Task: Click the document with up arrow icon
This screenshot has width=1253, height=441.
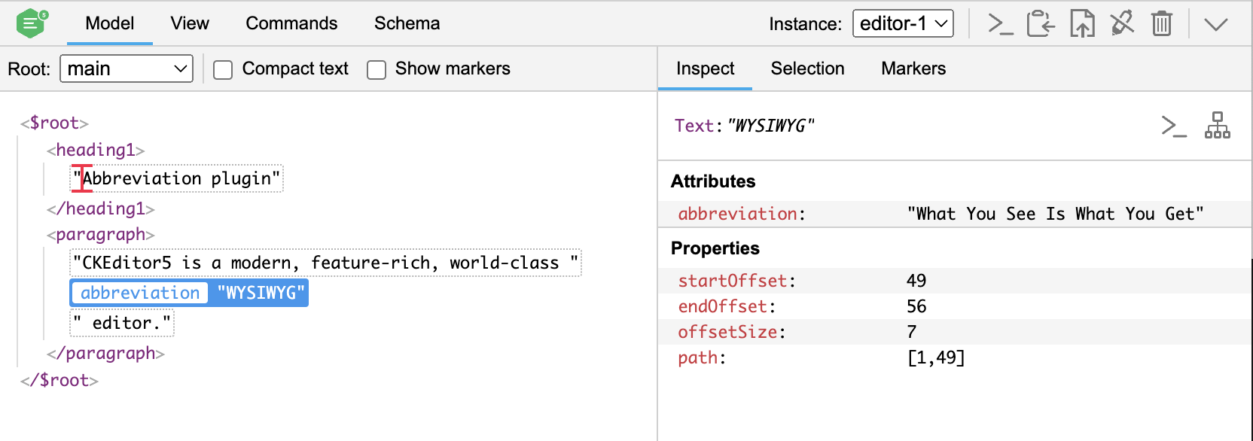Action: click(x=1082, y=24)
